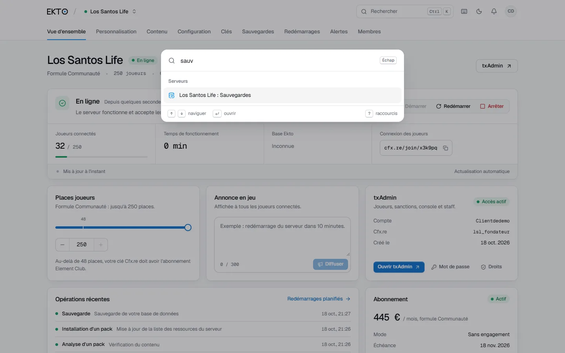Image resolution: width=565 pixels, height=353 pixels.
Task: Click the Arrêter server button
Action: click(x=492, y=106)
